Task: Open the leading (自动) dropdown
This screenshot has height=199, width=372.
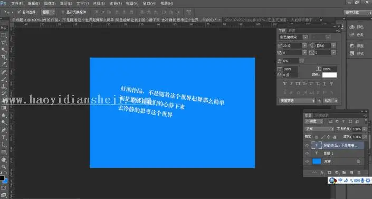Action: click(x=333, y=45)
